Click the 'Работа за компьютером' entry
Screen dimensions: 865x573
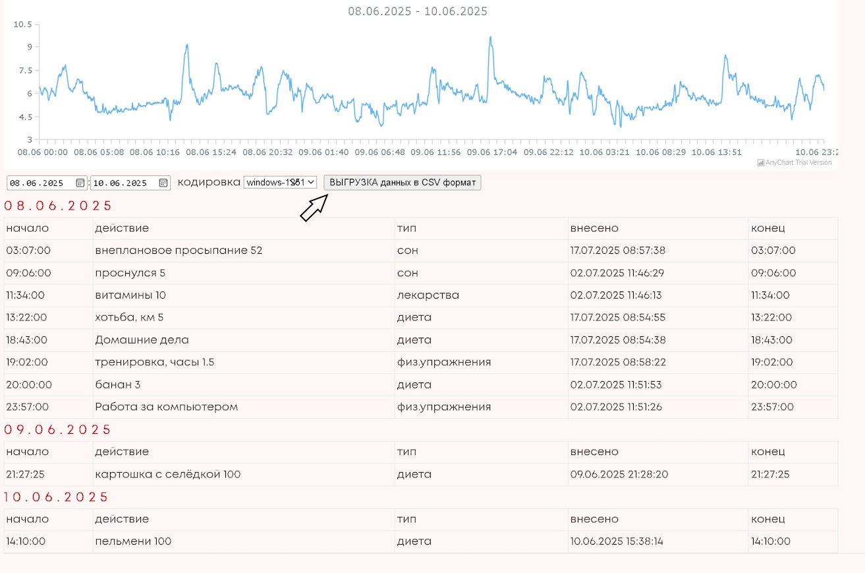click(166, 407)
